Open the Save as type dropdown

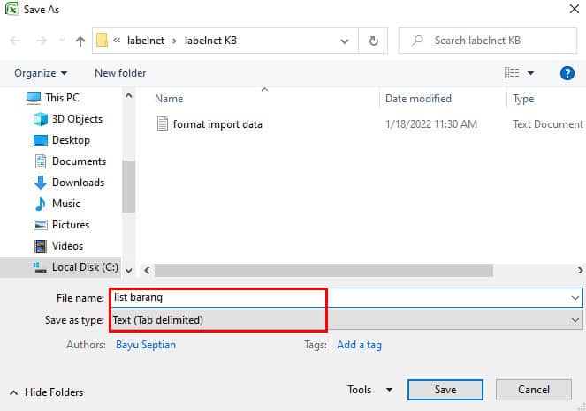[x=346, y=320]
